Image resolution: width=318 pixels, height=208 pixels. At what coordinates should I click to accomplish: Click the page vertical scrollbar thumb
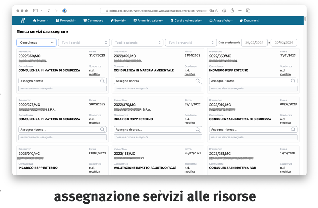click(305, 19)
